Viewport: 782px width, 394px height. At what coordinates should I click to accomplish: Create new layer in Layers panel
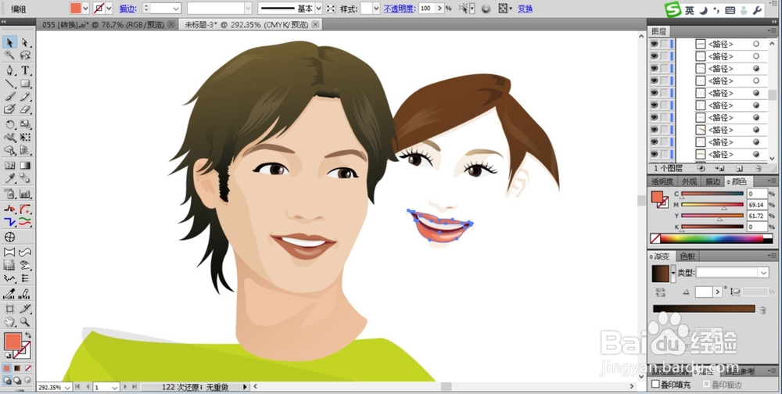coord(739,169)
